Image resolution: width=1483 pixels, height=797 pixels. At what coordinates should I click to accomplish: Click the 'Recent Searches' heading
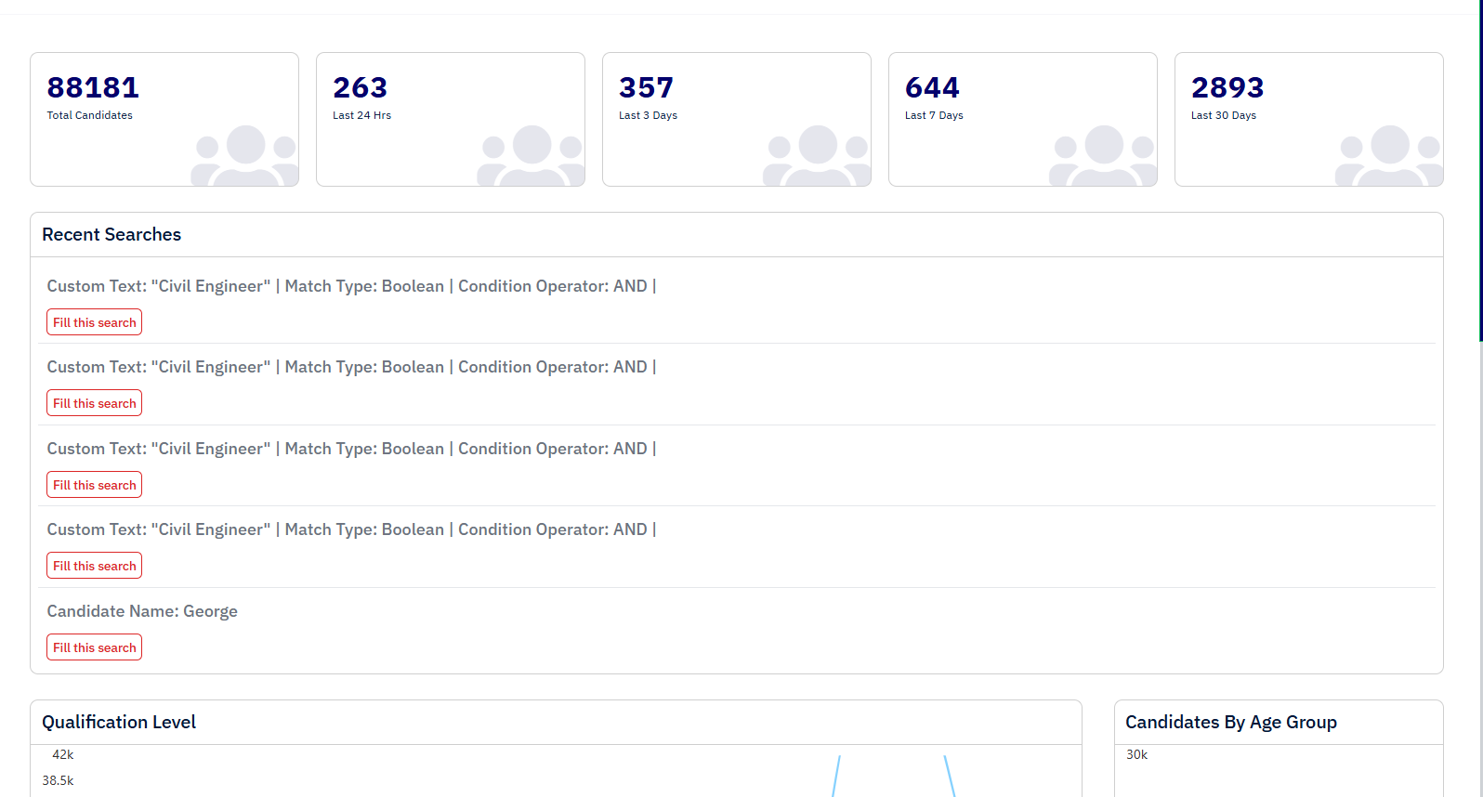pos(112,235)
